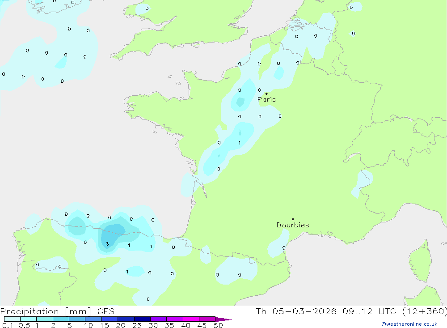Click the '0.5' legend scale label
The height and width of the screenshot is (328, 447).
(x=24, y=325)
